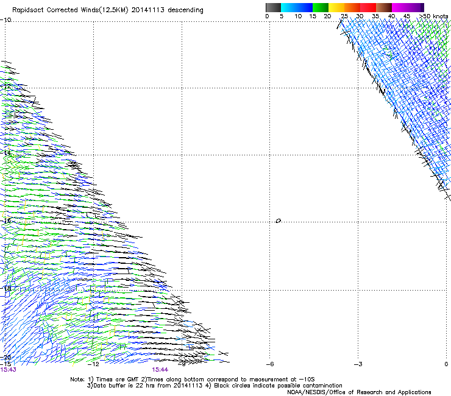
Task: Click the '10' label under the color legend
Action: (x=298, y=16)
